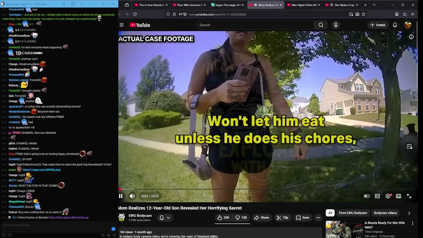Like the video with 25K likes
The height and width of the screenshot is (238, 423).
click(x=223, y=218)
